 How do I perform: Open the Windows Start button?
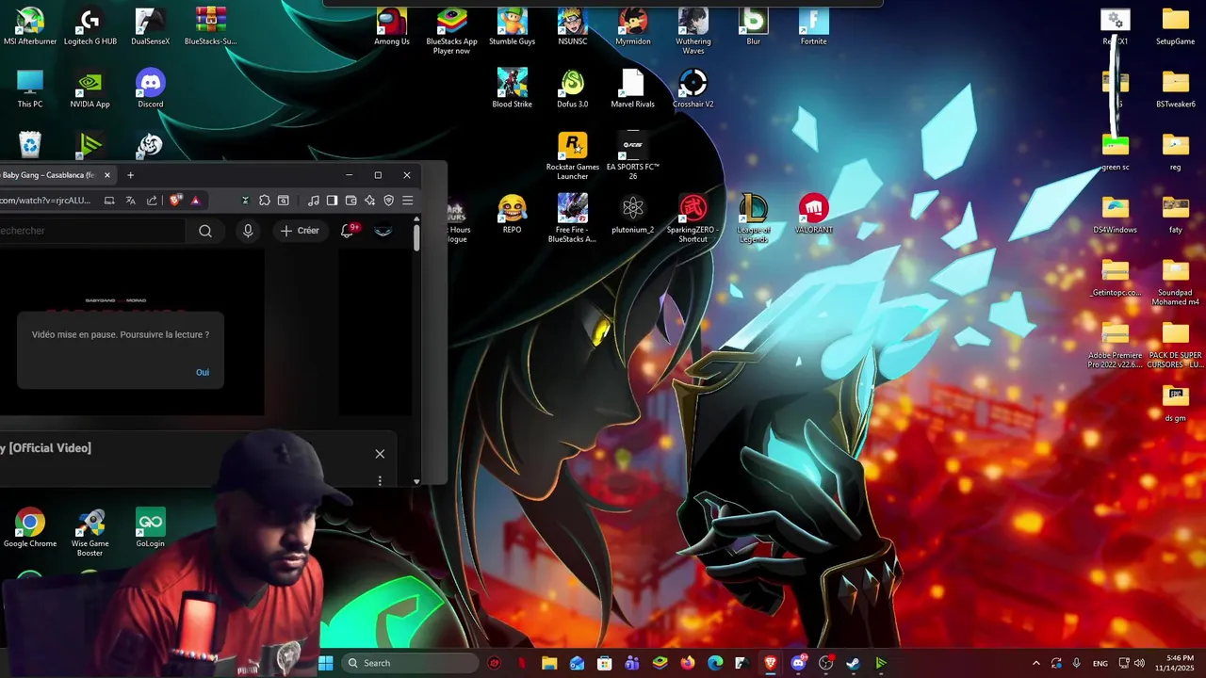(325, 663)
